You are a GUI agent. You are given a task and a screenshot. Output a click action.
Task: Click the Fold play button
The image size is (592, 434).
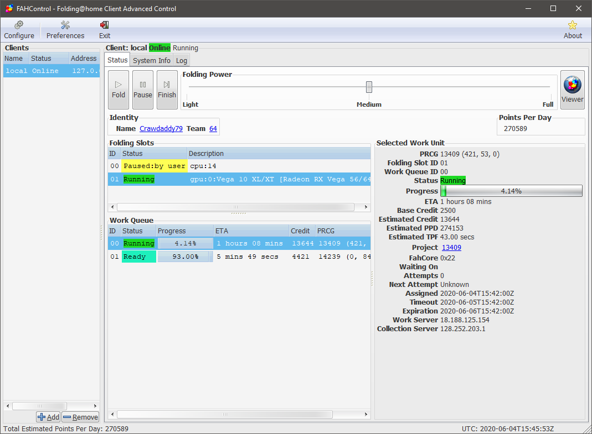pyautogui.click(x=118, y=90)
